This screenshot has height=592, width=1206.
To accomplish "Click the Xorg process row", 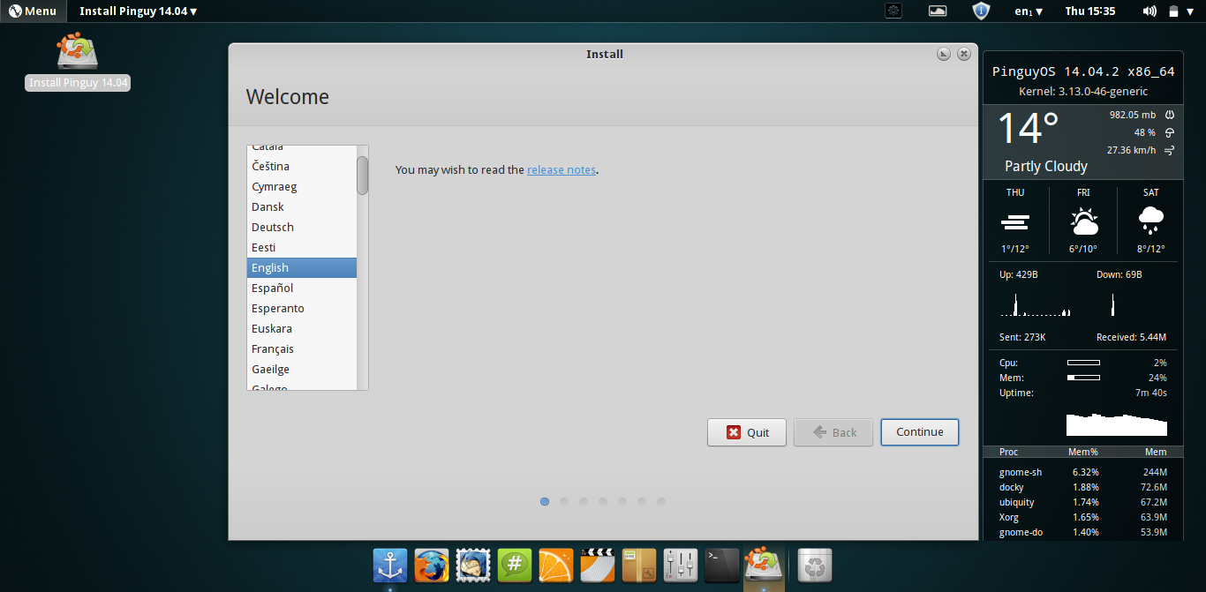I will [x=1083, y=517].
